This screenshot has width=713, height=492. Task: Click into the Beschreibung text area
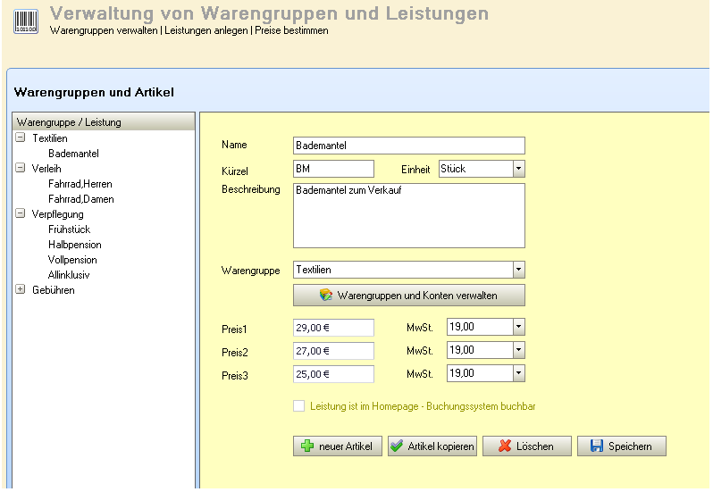(x=408, y=215)
